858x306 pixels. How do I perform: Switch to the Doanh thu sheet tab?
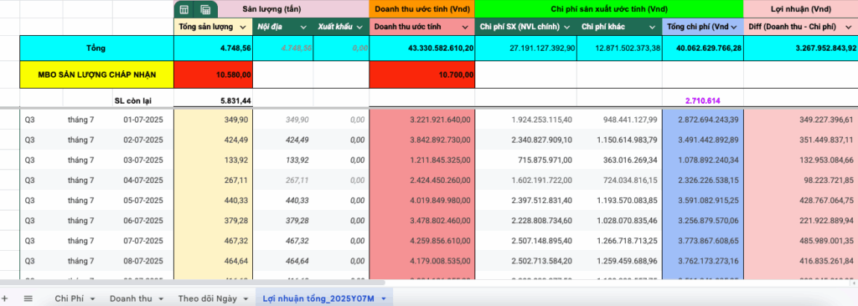[x=132, y=298]
